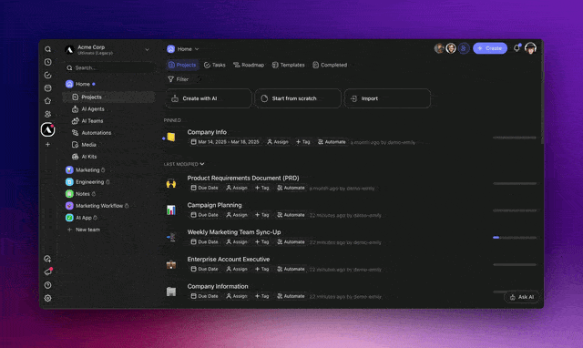
Task: Click the invite members icon near Create
Action: pyautogui.click(x=464, y=48)
